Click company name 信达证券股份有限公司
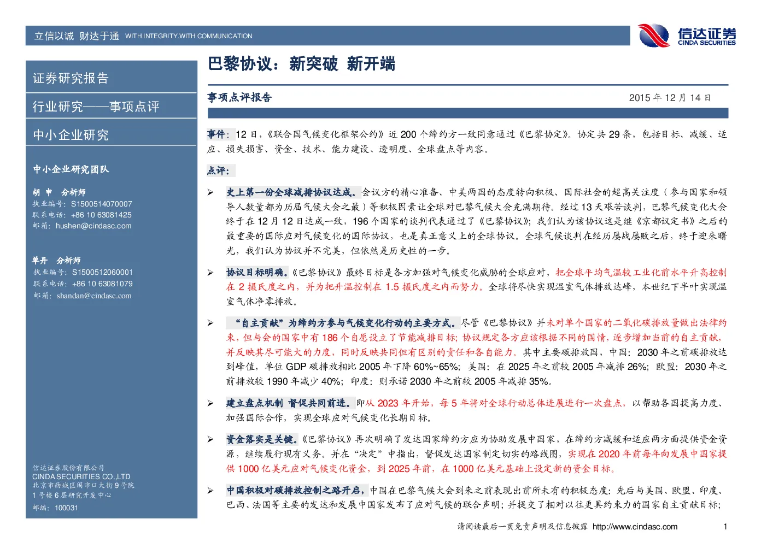 (68, 468)
